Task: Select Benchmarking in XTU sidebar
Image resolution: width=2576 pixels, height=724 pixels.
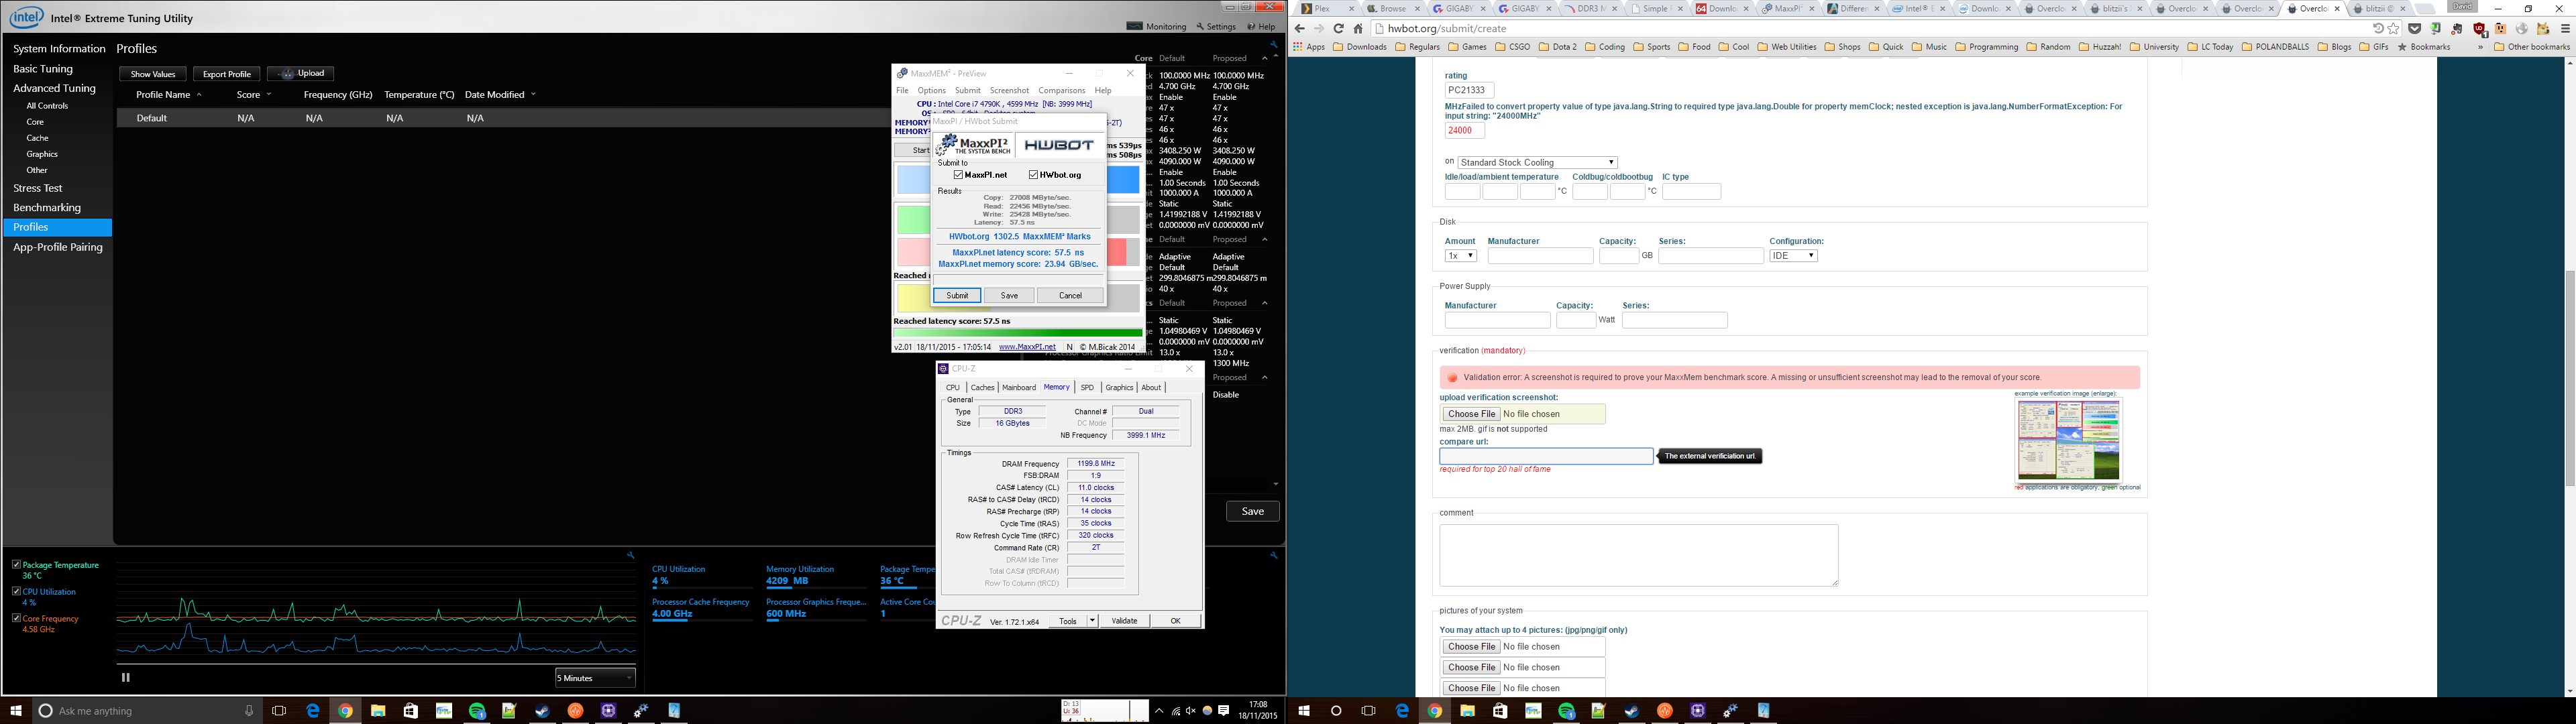Action: tap(47, 208)
